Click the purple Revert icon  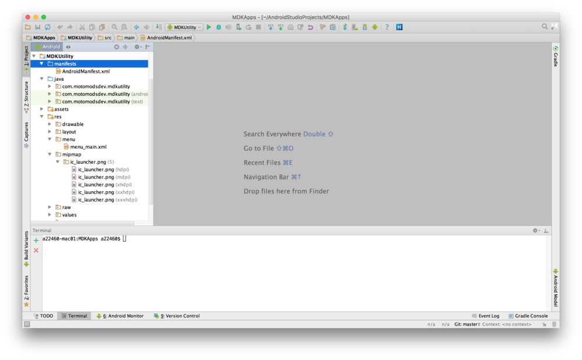(x=310, y=27)
